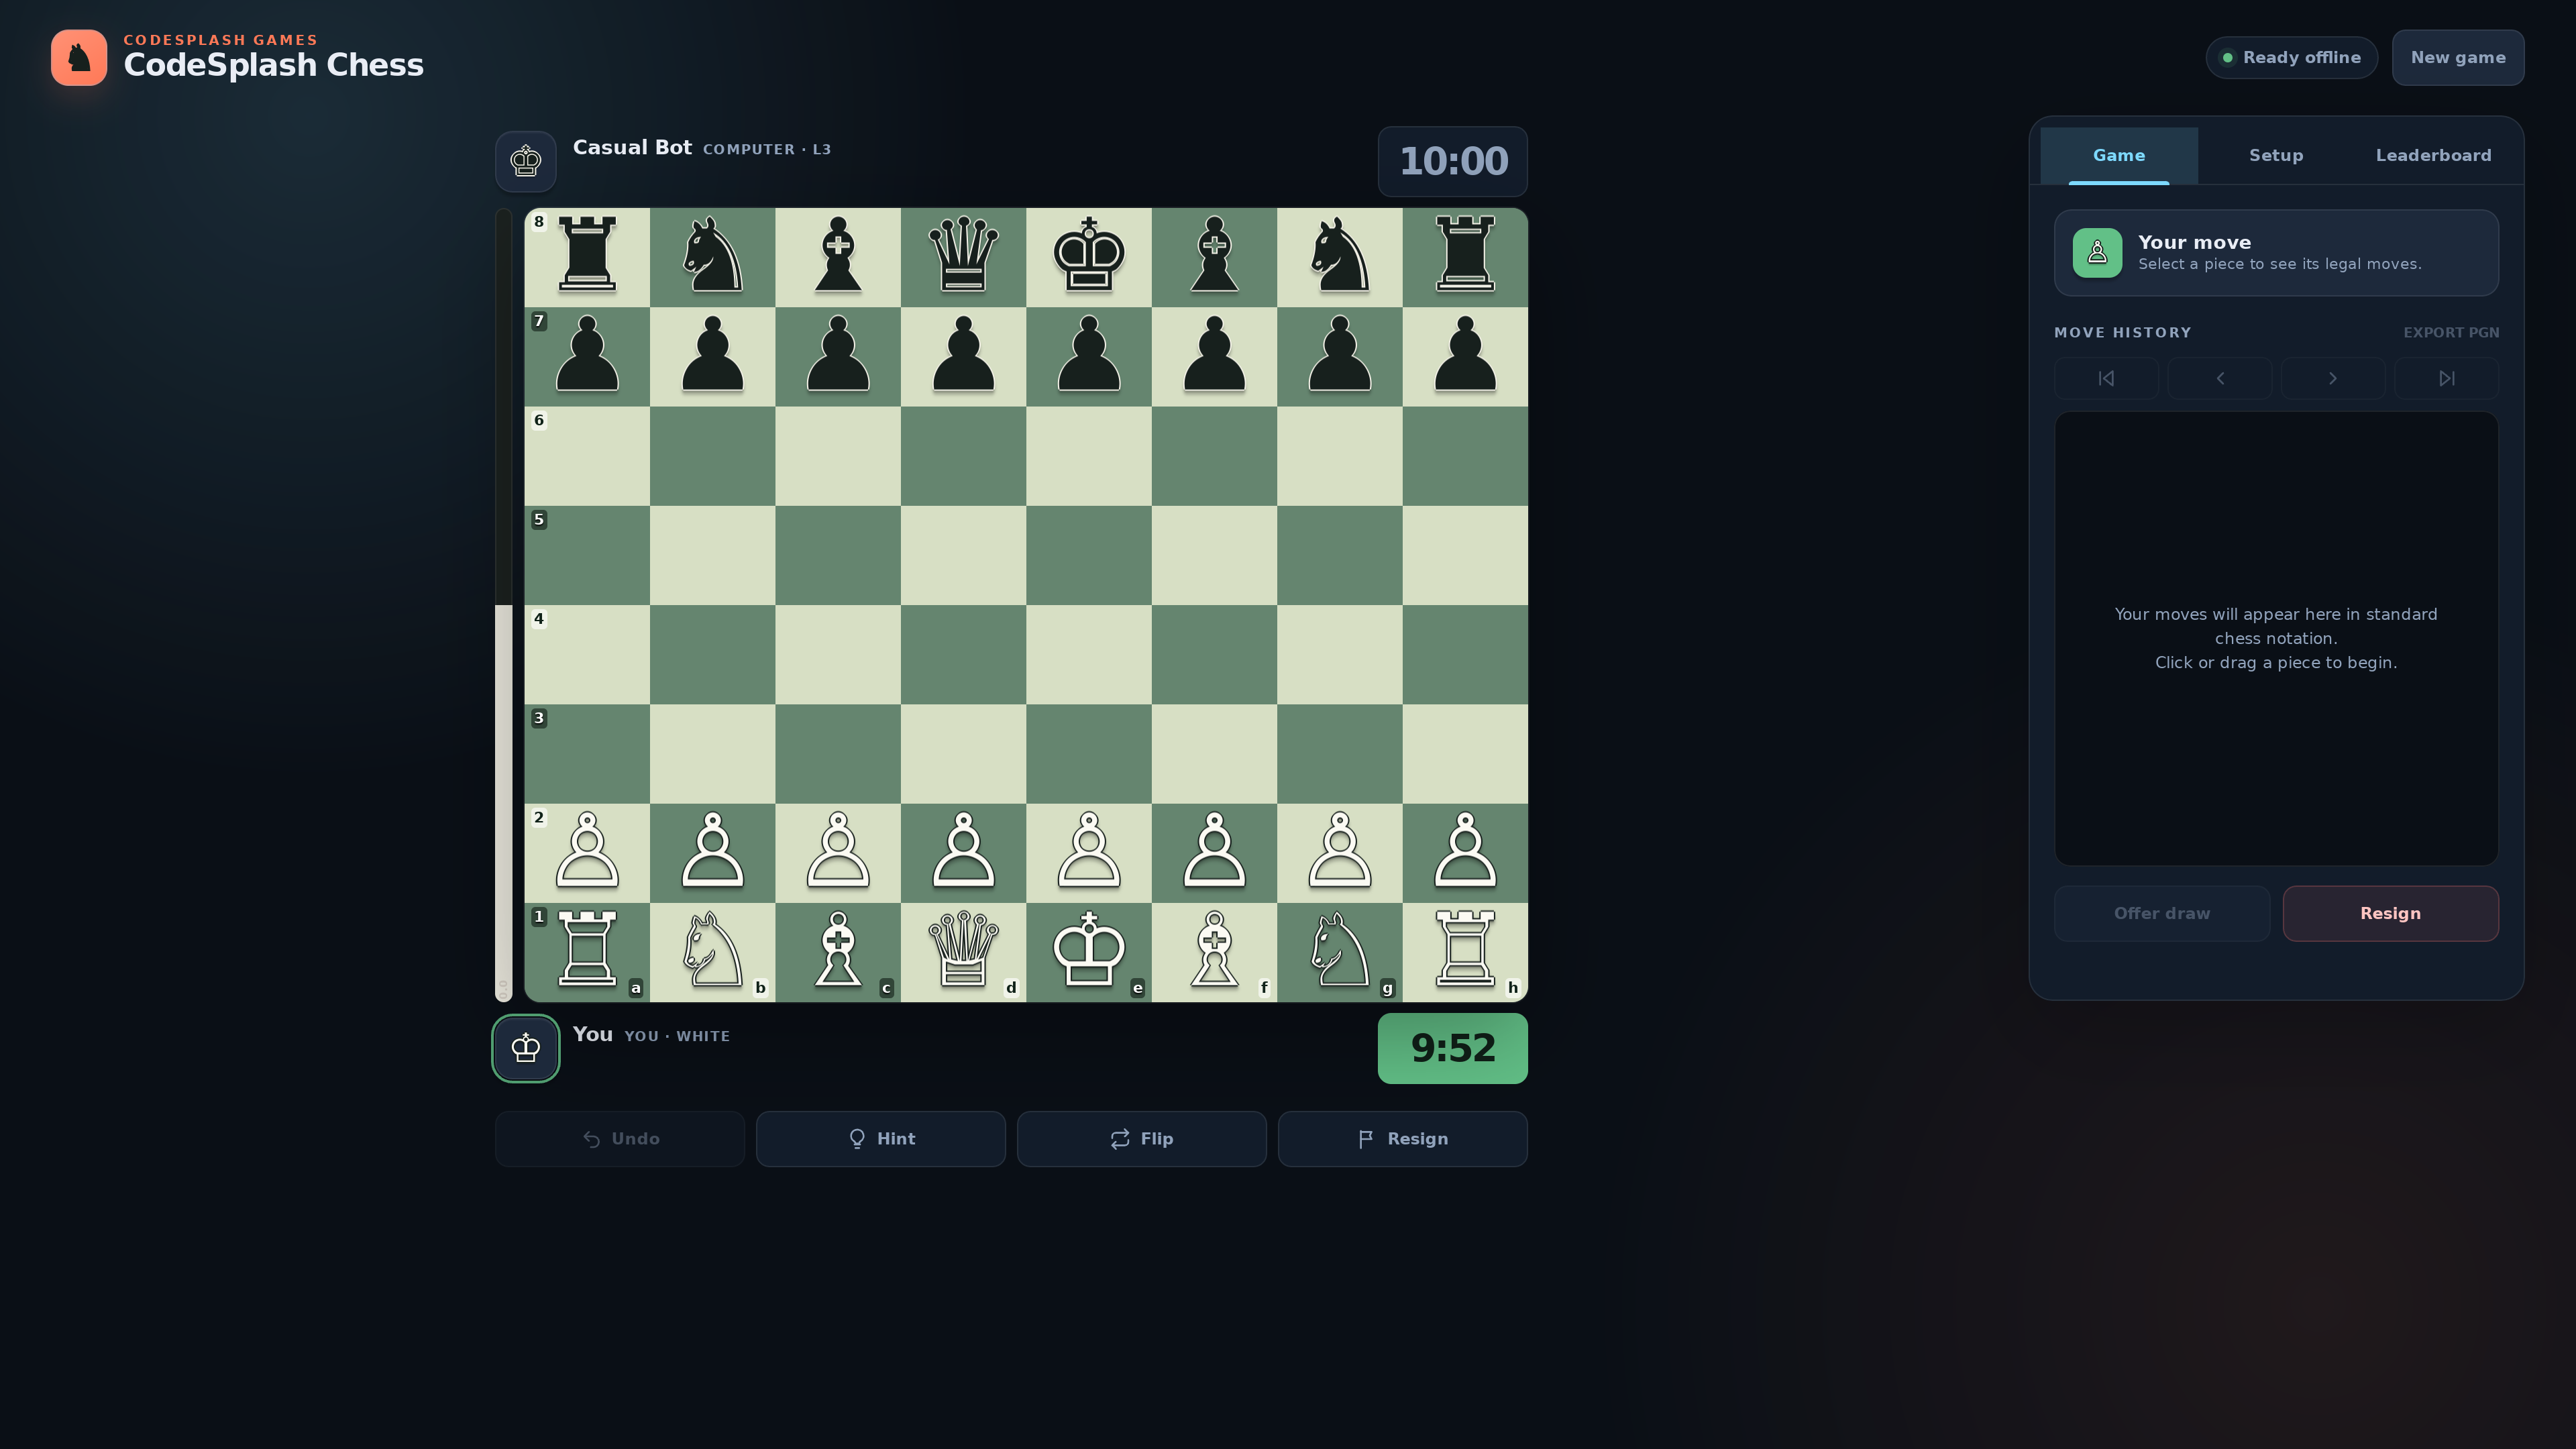The image size is (2576, 1449).
Task: Click the empty d4 square
Action: (x=963, y=654)
